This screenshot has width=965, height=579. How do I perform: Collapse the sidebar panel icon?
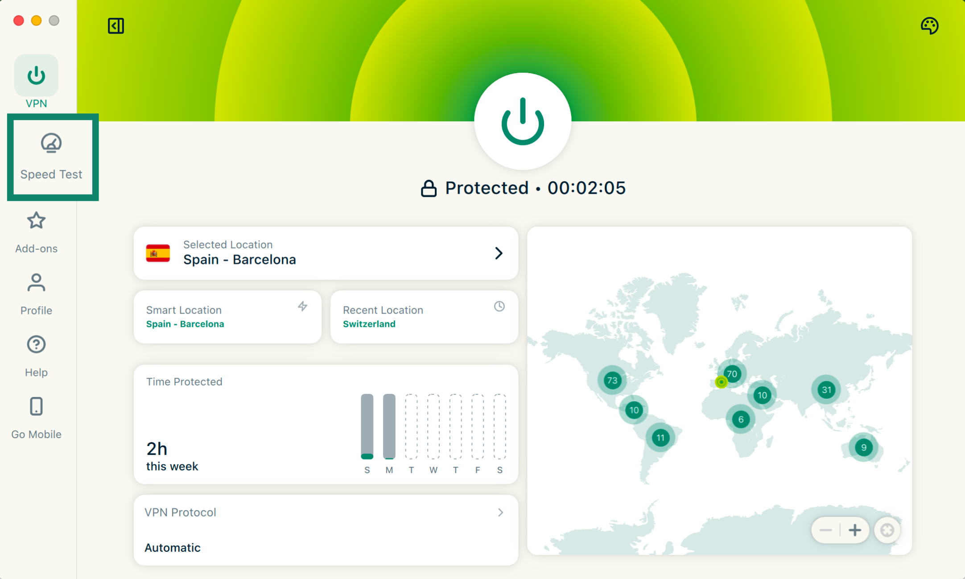115,26
